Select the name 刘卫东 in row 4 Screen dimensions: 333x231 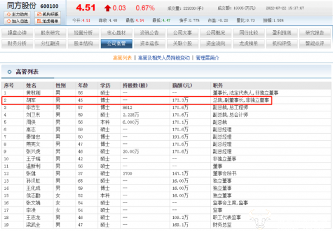pos(33,115)
